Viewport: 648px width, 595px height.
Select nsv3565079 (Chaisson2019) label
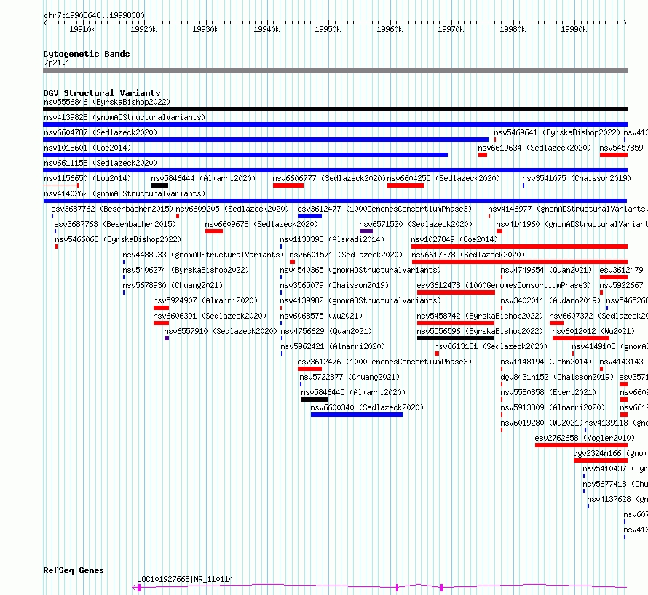(334, 285)
